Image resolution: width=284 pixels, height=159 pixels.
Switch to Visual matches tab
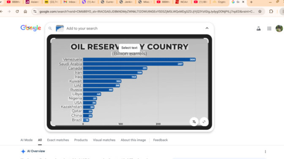104,140
